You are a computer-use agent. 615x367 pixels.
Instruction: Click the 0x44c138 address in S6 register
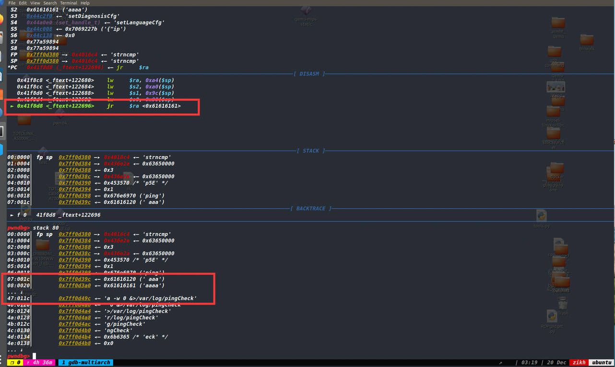(x=39, y=35)
